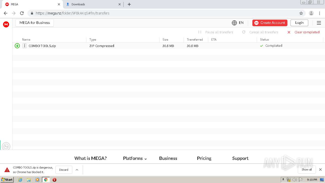
Task: Click the Status column header
Action: [264, 40]
